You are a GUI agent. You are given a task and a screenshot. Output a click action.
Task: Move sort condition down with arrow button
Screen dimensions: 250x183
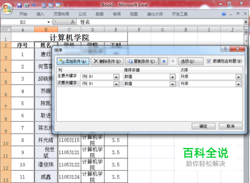pyautogui.click(x=173, y=61)
